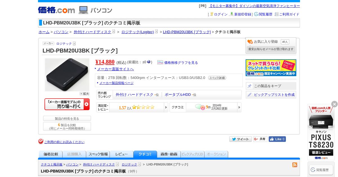The image size is (338, 177).
Task: Click the price trend graph icon
Action: (x=160, y=62)
